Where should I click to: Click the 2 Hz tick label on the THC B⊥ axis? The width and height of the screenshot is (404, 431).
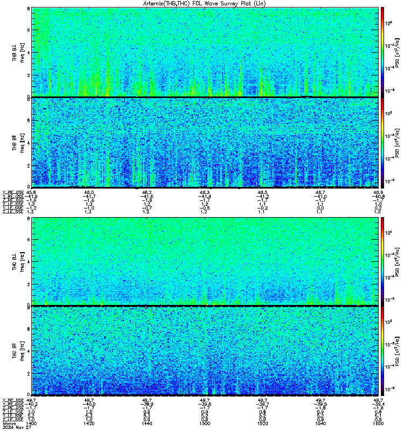(29, 284)
